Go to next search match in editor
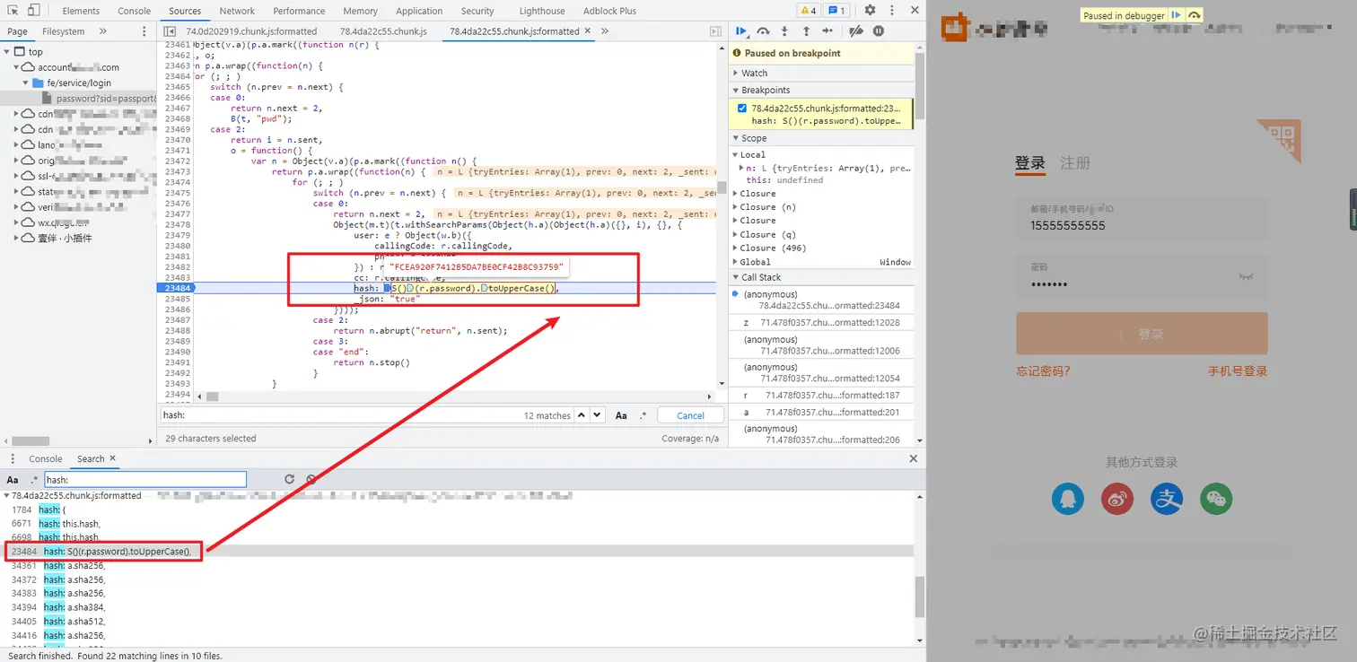The height and width of the screenshot is (662, 1357). pos(598,415)
